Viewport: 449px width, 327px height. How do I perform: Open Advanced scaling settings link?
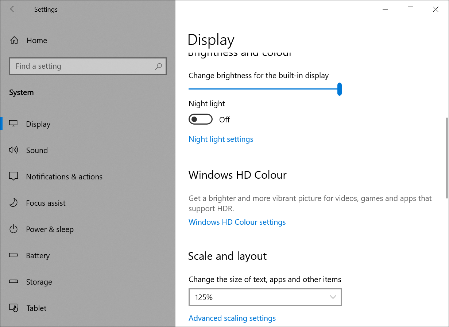coord(232,318)
